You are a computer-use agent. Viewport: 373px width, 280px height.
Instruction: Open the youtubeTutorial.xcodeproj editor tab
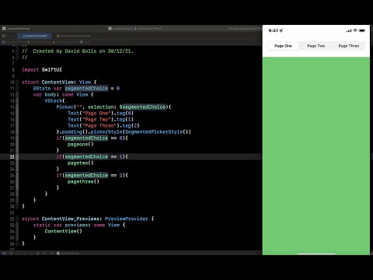pos(74,36)
